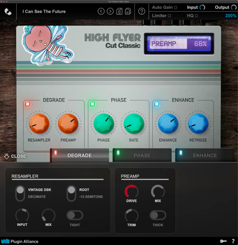This screenshot has width=238, height=245.
Task: Click the orange Resampler knob
Action: click(x=39, y=123)
